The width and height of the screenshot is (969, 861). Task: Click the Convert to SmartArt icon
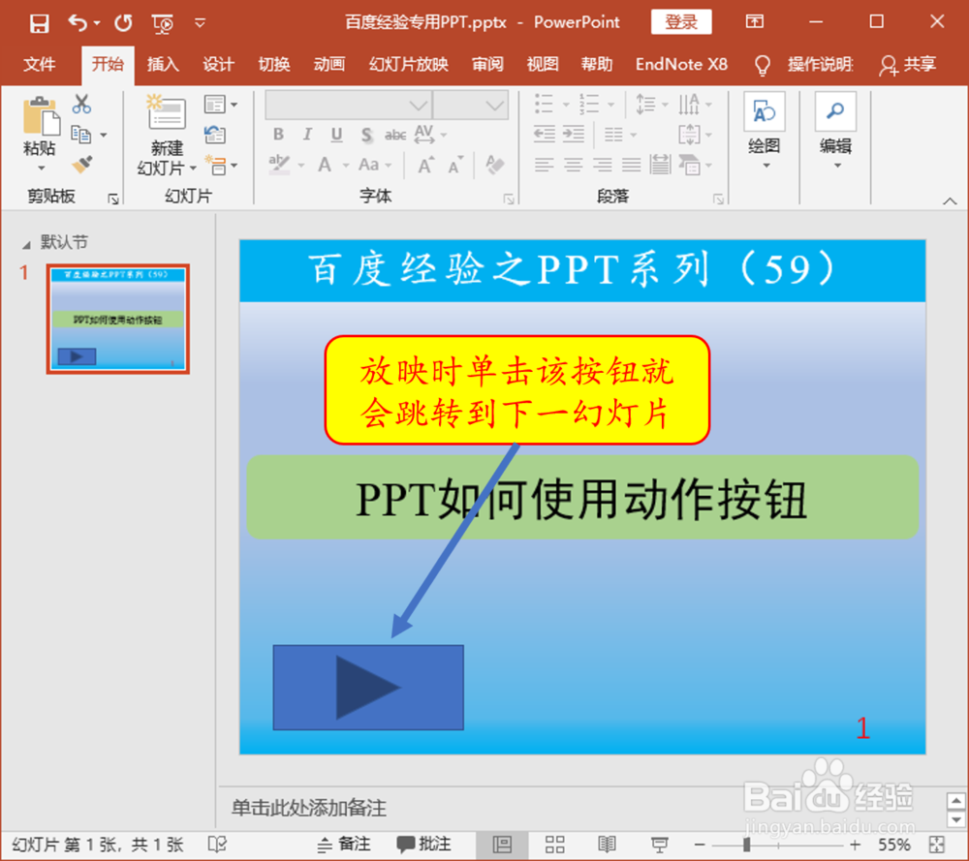pos(690,165)
